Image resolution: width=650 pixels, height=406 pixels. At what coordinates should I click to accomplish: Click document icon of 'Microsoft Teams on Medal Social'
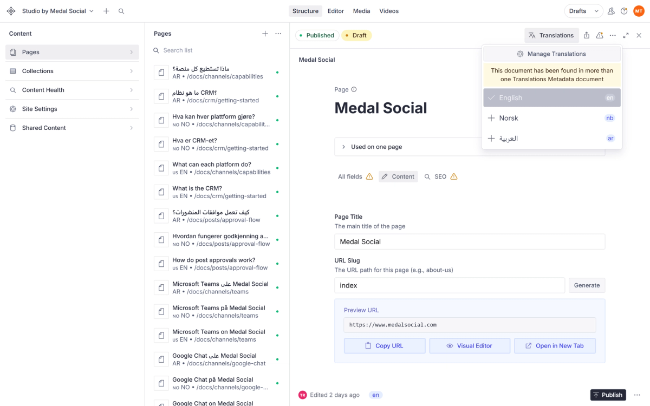click(x=161, y=336)
